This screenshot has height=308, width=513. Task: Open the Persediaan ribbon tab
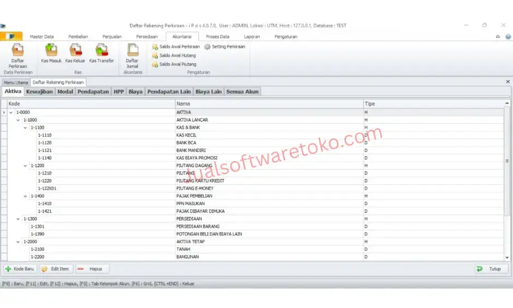coord(147,37)
